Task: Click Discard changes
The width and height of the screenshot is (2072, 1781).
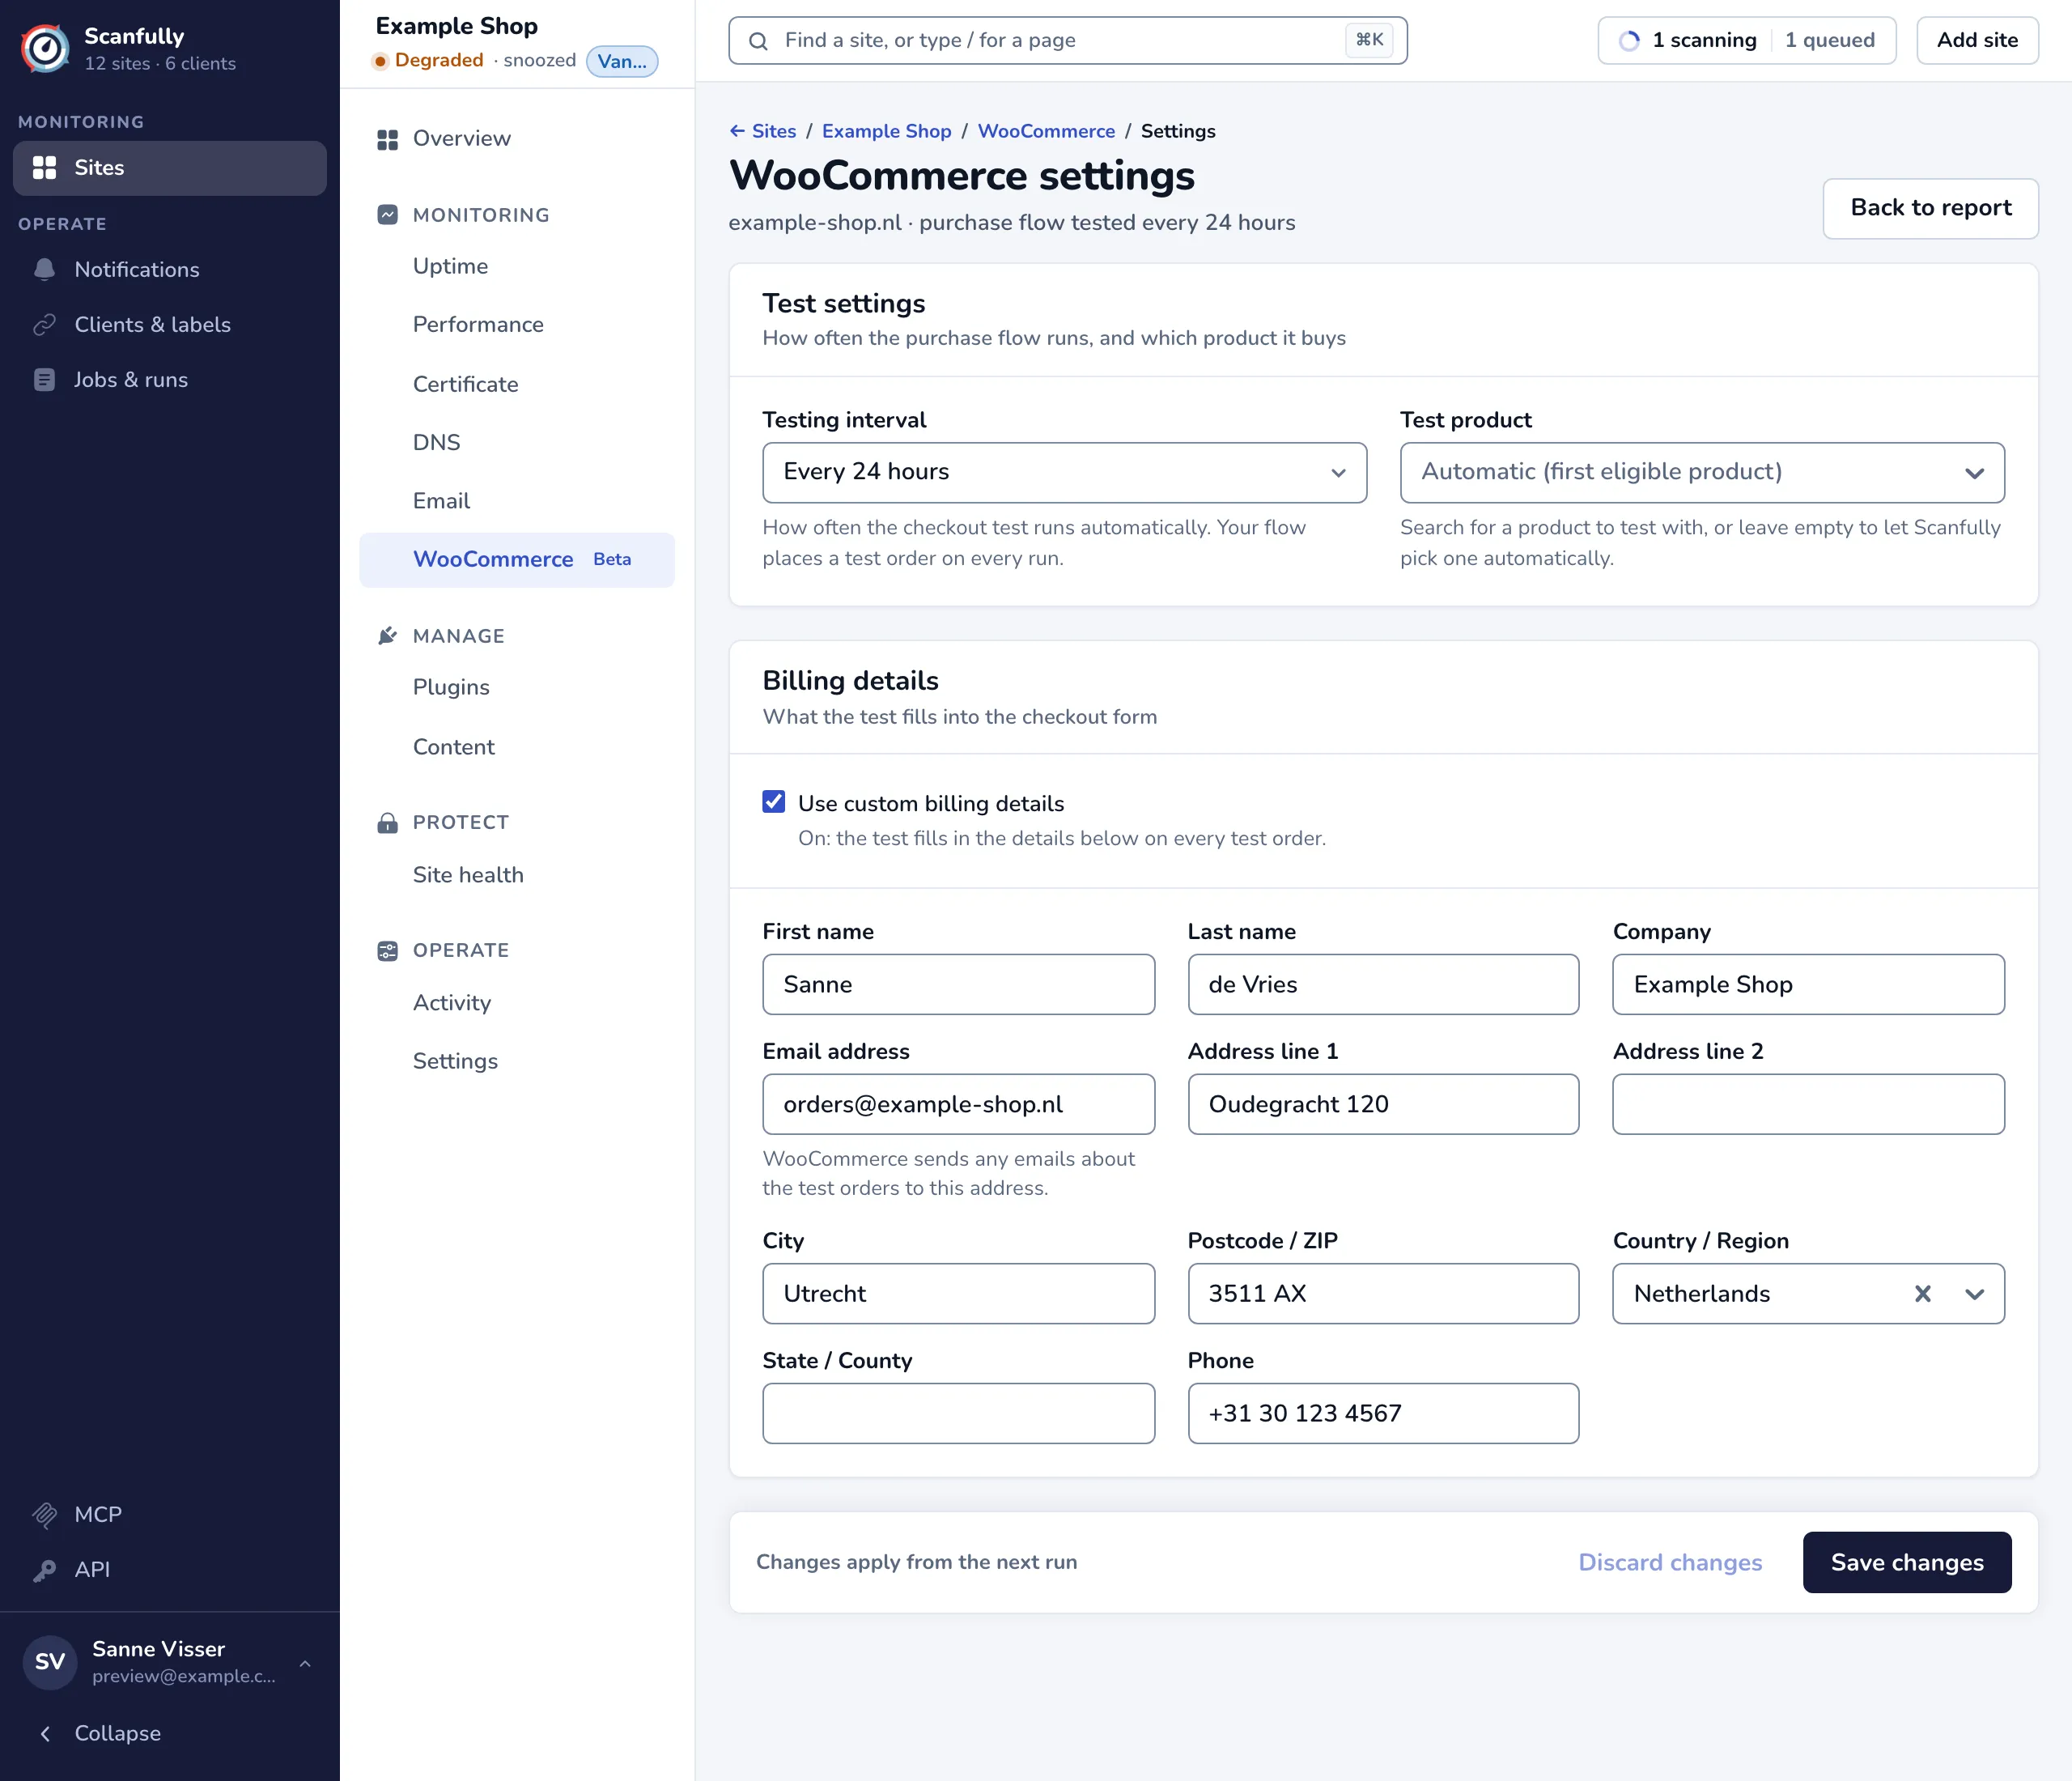Action: point(1670,1562)
